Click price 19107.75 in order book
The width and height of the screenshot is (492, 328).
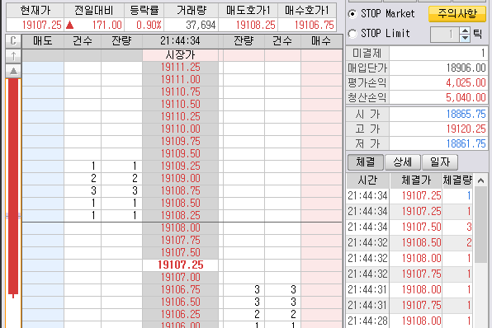[x=181, y=241]
